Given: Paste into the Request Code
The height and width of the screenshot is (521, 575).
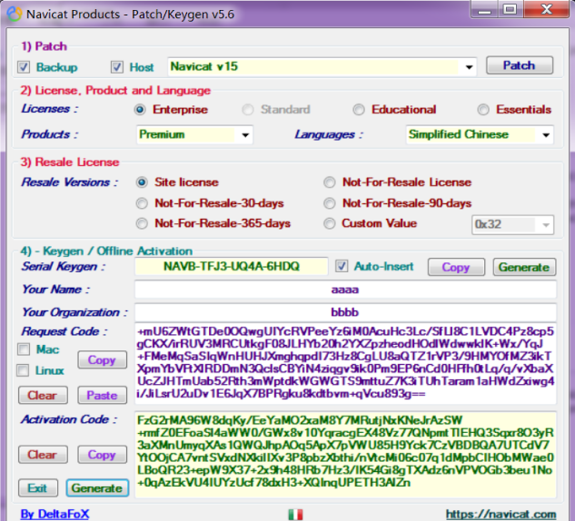Looking at the screenshot, I should click(102, 395).
